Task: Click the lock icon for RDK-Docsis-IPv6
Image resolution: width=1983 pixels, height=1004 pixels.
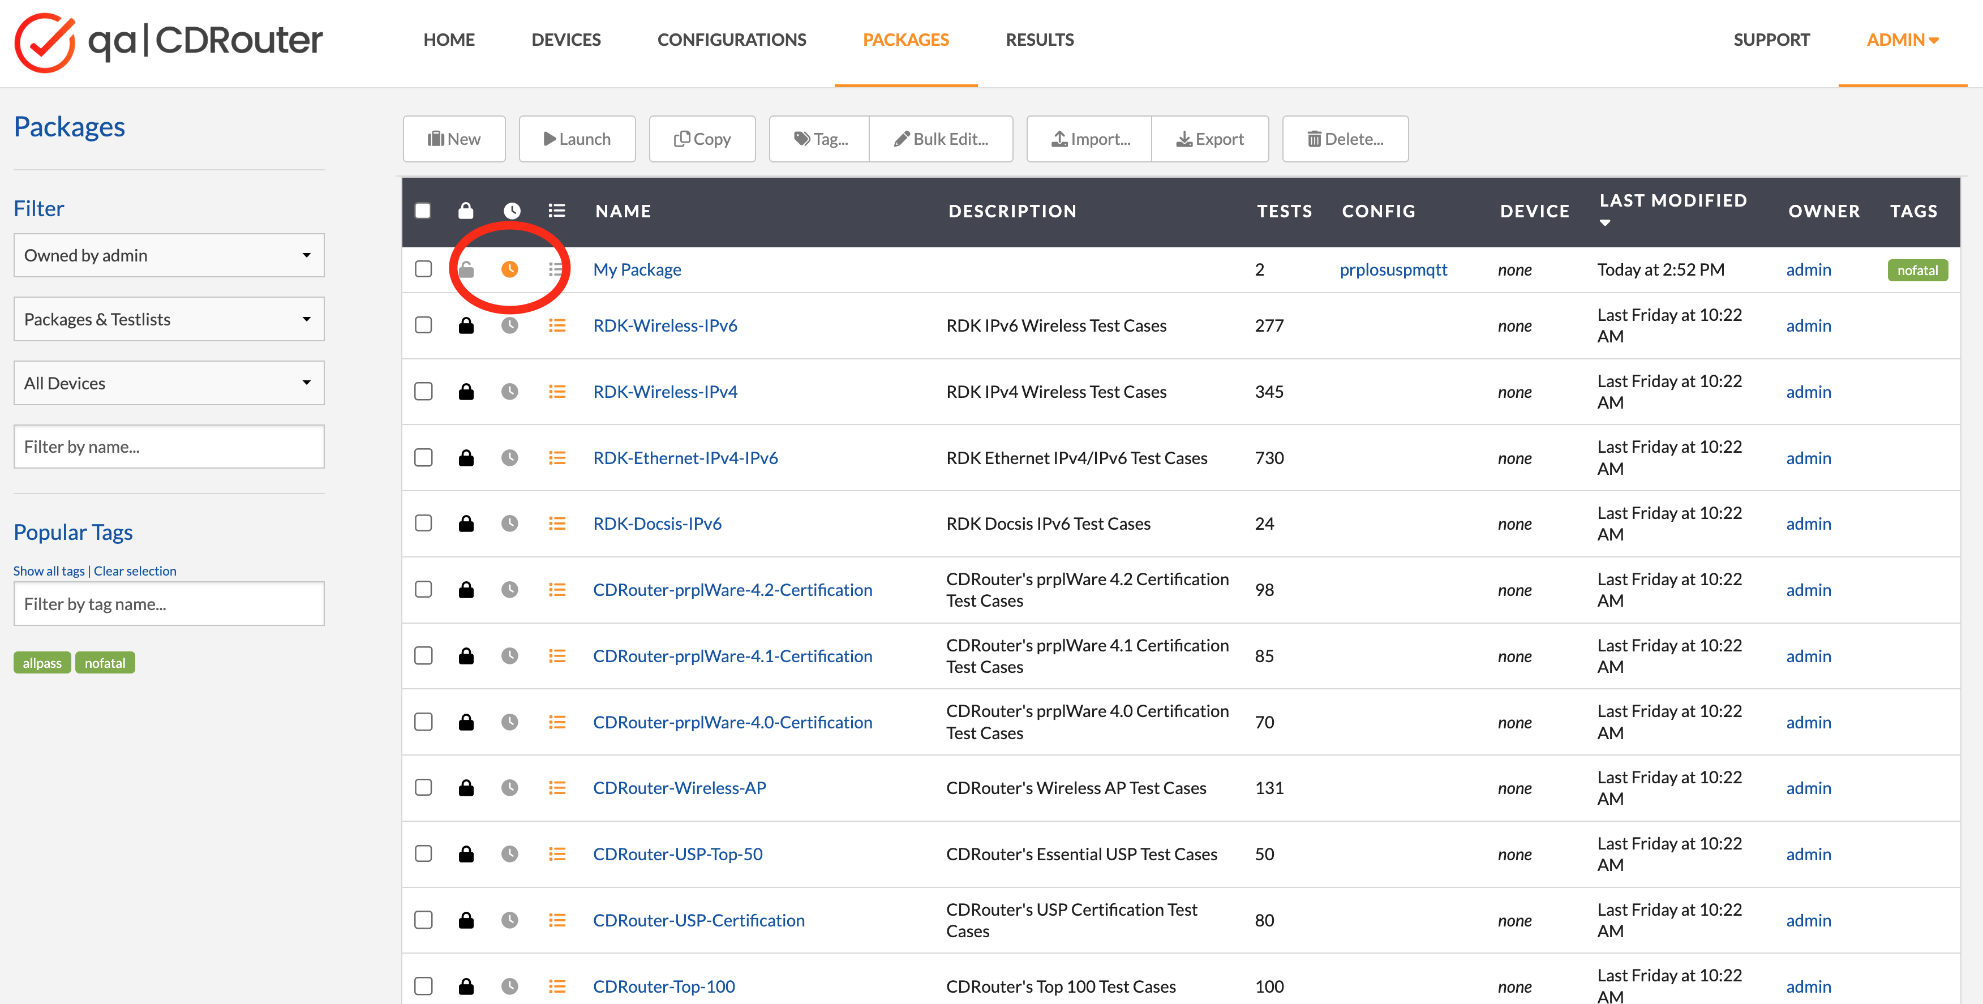Action: (x=466, y=524)
